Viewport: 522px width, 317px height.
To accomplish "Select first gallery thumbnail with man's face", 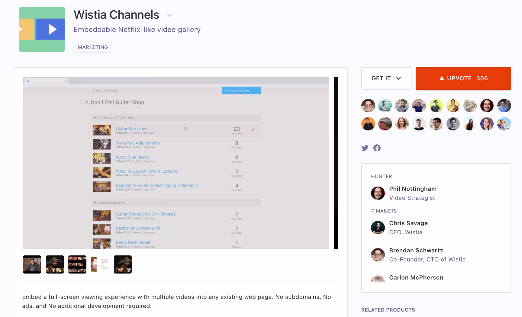I will point(32,264).
